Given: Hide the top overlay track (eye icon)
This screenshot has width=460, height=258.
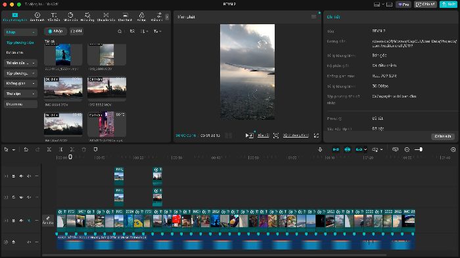Looking at the screenshot, I should (x=21, y=176).
